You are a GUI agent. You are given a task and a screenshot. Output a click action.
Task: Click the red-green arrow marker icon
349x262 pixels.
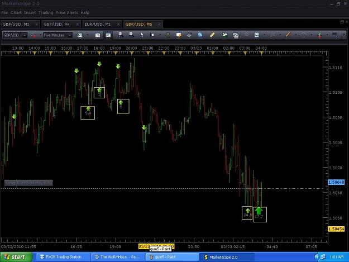(319, 35)
